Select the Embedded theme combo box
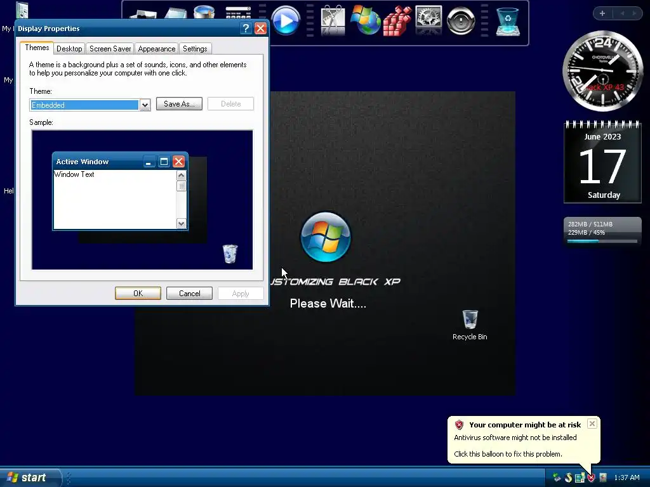This screenshot has height=487, width=650. [90, 105]
